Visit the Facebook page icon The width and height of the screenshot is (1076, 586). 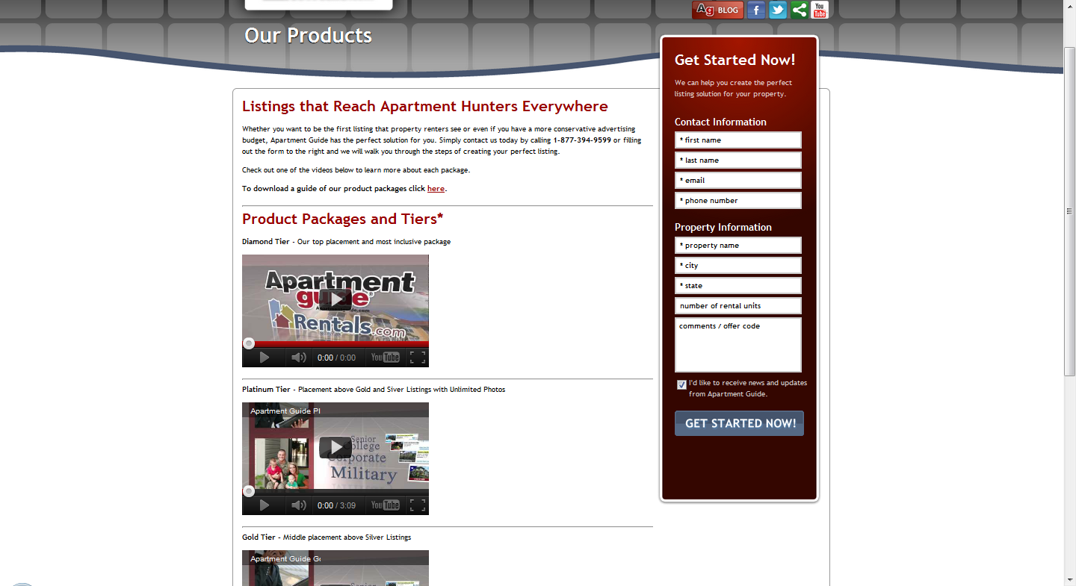(756, 10)
